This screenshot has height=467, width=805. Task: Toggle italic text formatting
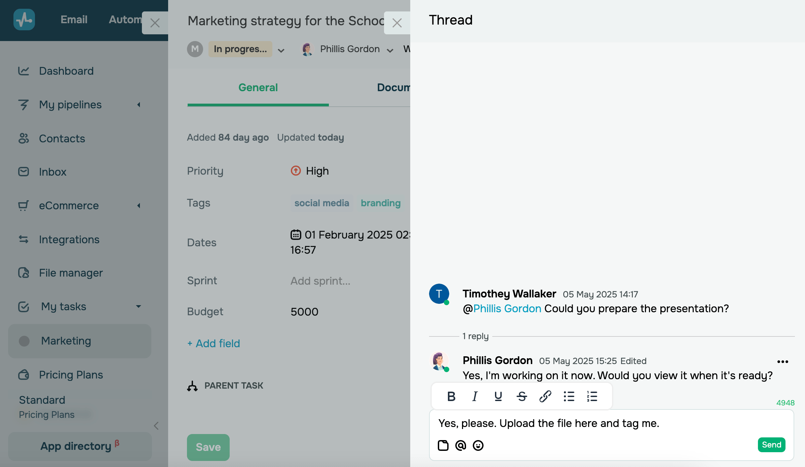(475, 396)
